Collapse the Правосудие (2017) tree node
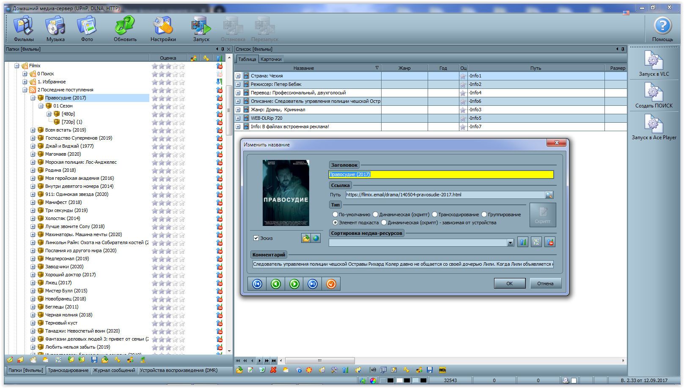Viewport: 684px width, 388px height. 33,98
